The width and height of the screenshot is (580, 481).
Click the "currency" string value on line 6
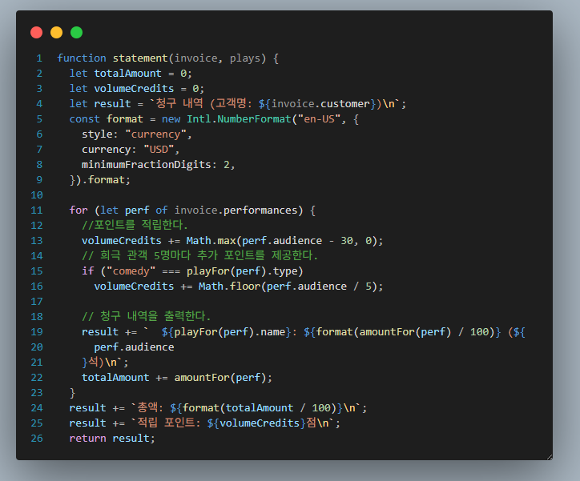[x=155, y=134]
